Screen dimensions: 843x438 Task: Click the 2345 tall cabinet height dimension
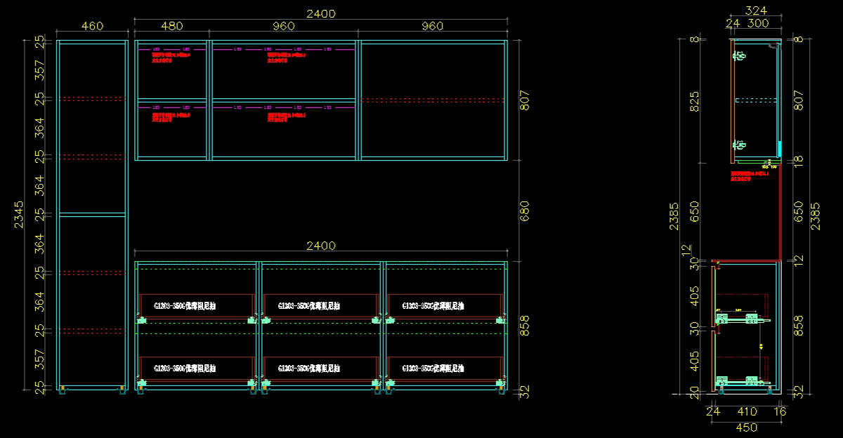tap(20, 215)
